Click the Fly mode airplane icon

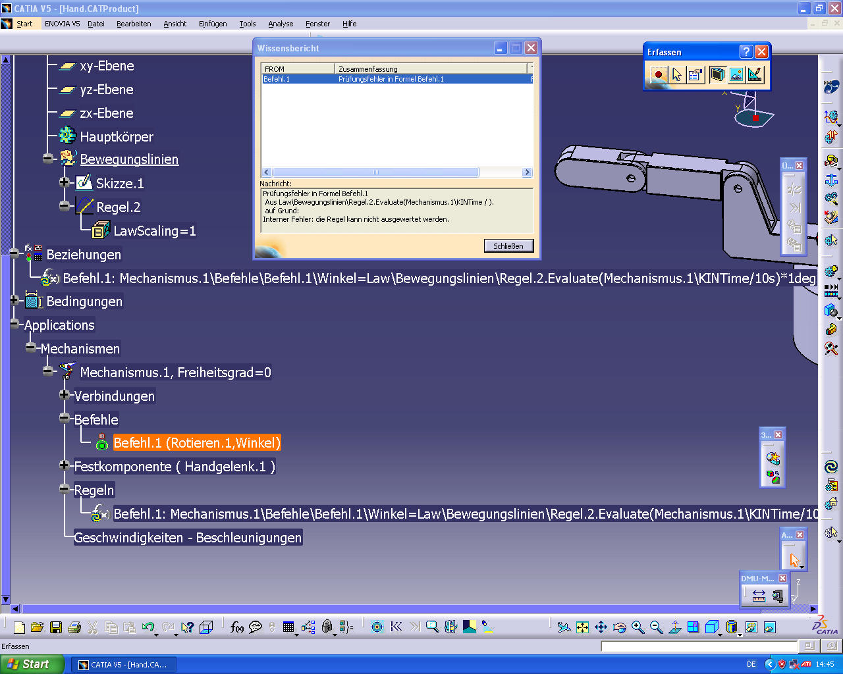pyautogui.click(x=564, y=627)
